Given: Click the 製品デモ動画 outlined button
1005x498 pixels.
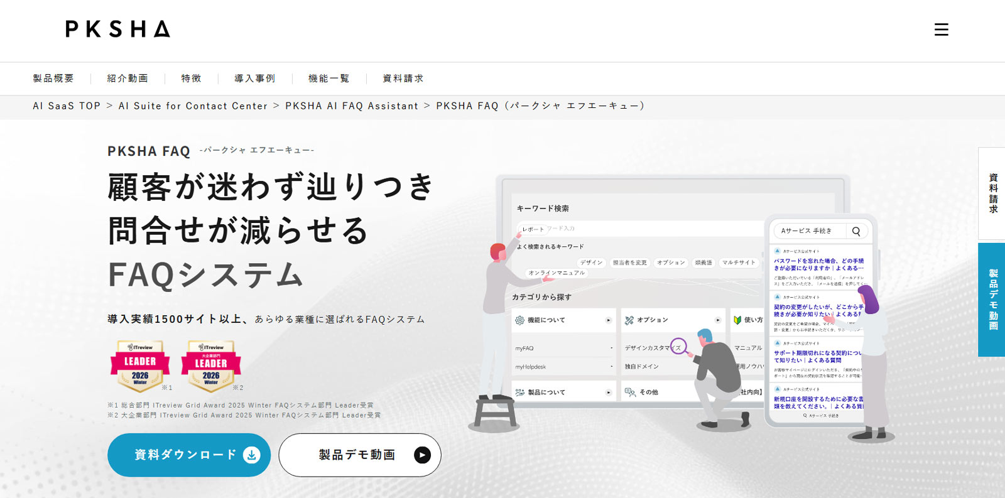Looking at the screenshot, I should click(360, 455).
